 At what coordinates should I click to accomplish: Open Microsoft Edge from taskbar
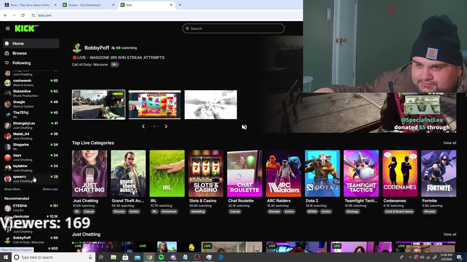tap(221, 257)
